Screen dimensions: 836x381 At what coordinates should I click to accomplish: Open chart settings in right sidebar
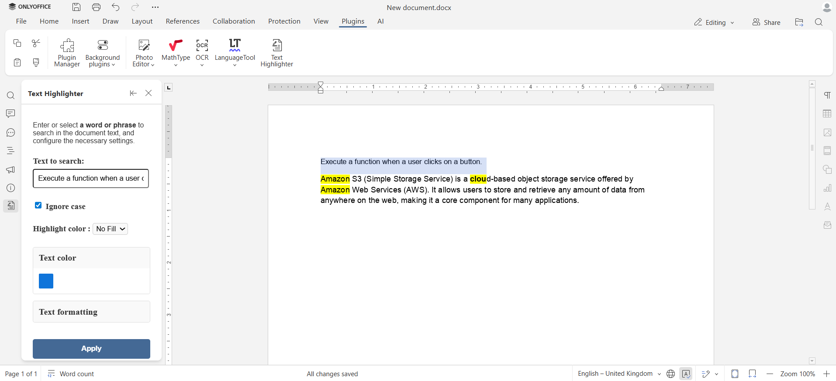827,188
